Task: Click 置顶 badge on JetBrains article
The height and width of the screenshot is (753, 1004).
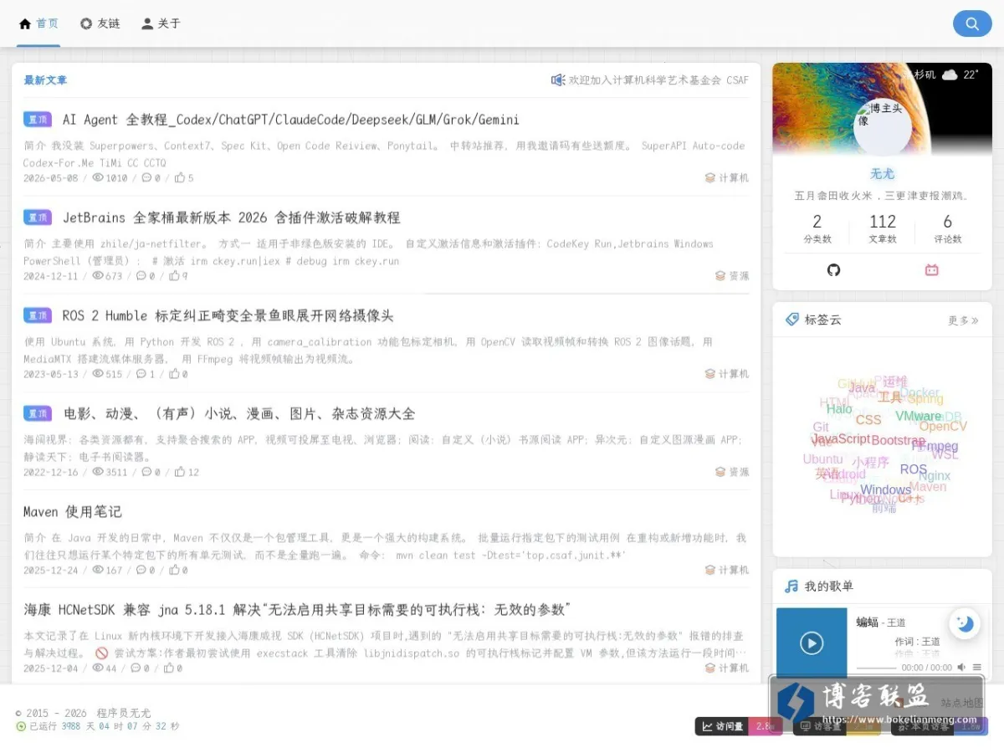Action: coord(38,218)
